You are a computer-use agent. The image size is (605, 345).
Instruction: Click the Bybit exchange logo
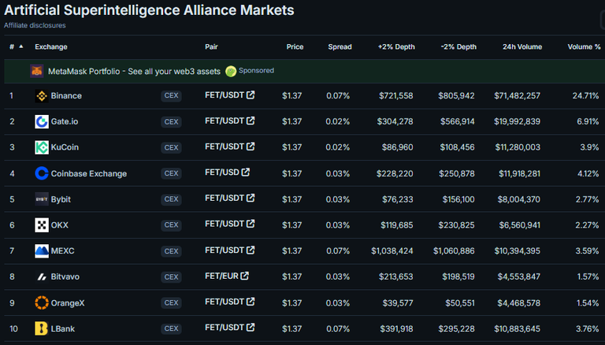coord(42,199)
